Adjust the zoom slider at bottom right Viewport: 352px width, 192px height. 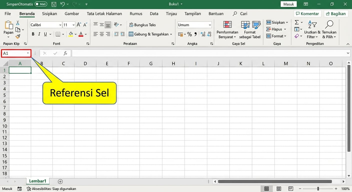pos(318,189)
